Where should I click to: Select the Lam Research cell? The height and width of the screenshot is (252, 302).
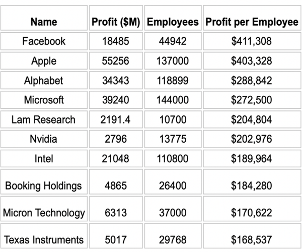pos(44,119)
